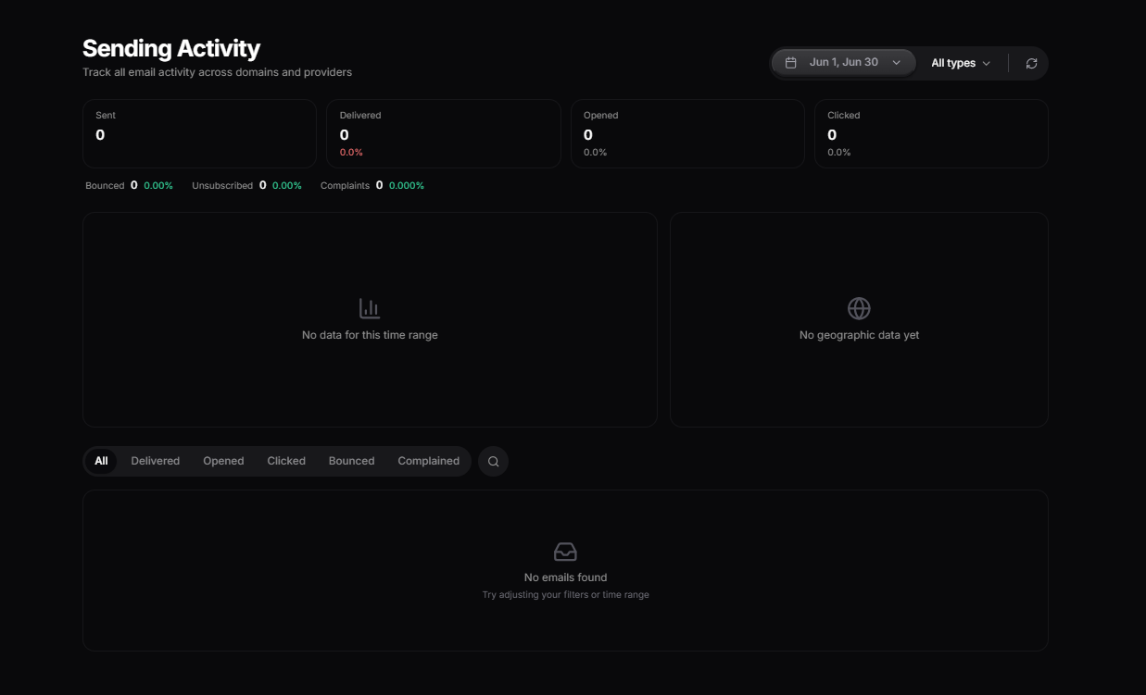Click the calendar icon in date picker
This screenshot has width=1146, height=695.
click(x=790, y=63)
